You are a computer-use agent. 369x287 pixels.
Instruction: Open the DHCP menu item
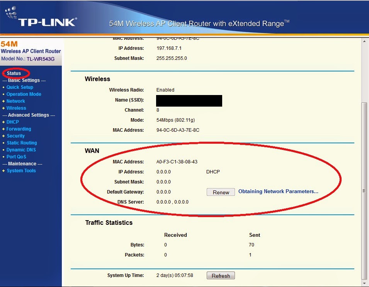pos(12,122)
